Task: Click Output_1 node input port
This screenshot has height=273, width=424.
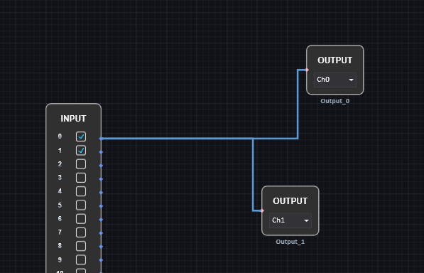Action: (x=262, y=210)
